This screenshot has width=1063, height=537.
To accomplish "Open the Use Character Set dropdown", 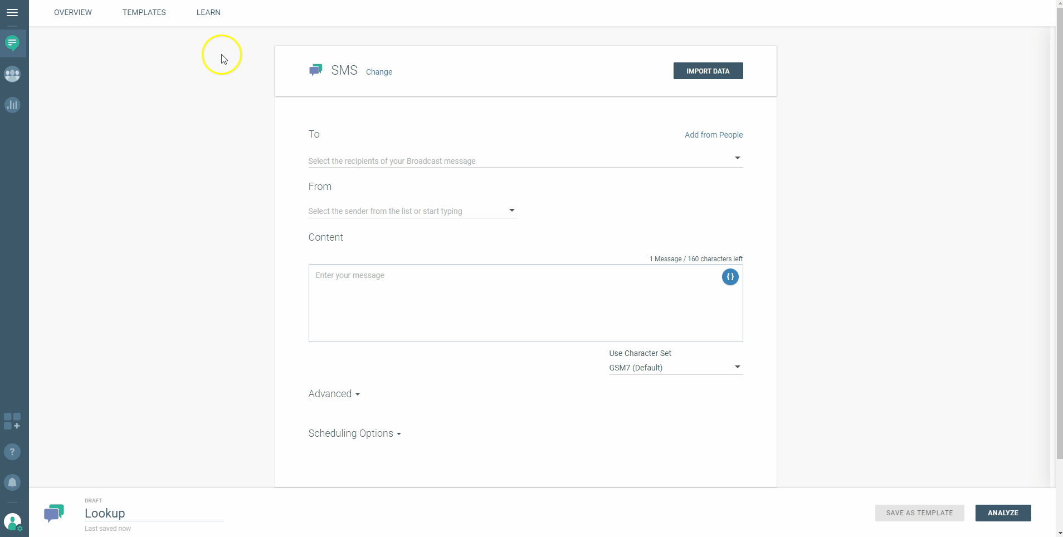I will (675, 368).
